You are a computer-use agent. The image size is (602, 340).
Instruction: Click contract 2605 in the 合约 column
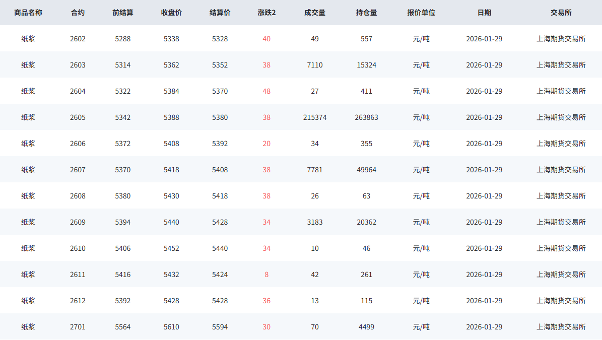click(x=78, y=117)
